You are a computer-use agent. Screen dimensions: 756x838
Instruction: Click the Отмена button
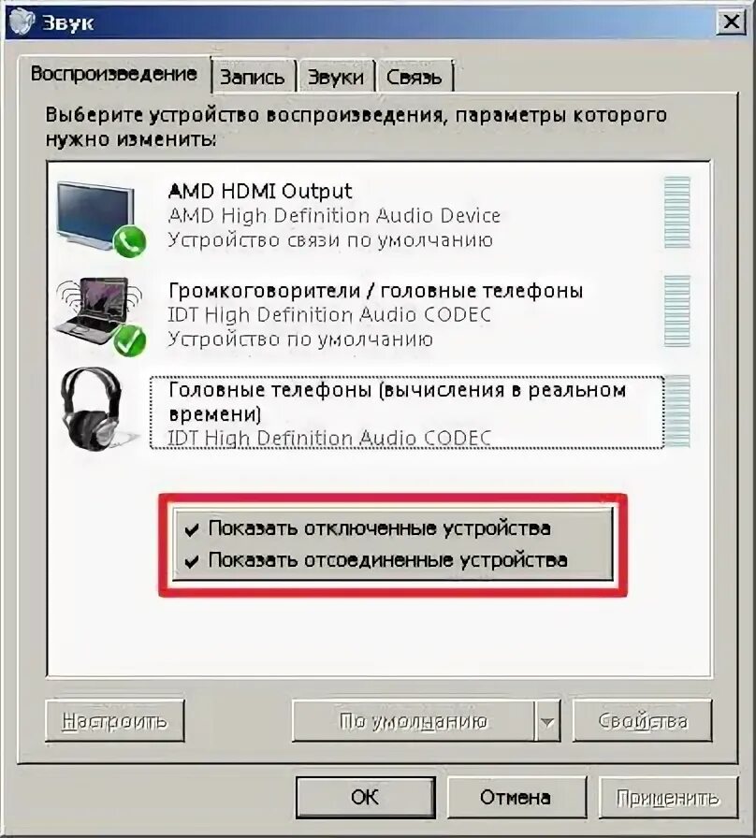pyautogui.click(x=516, y=797)
